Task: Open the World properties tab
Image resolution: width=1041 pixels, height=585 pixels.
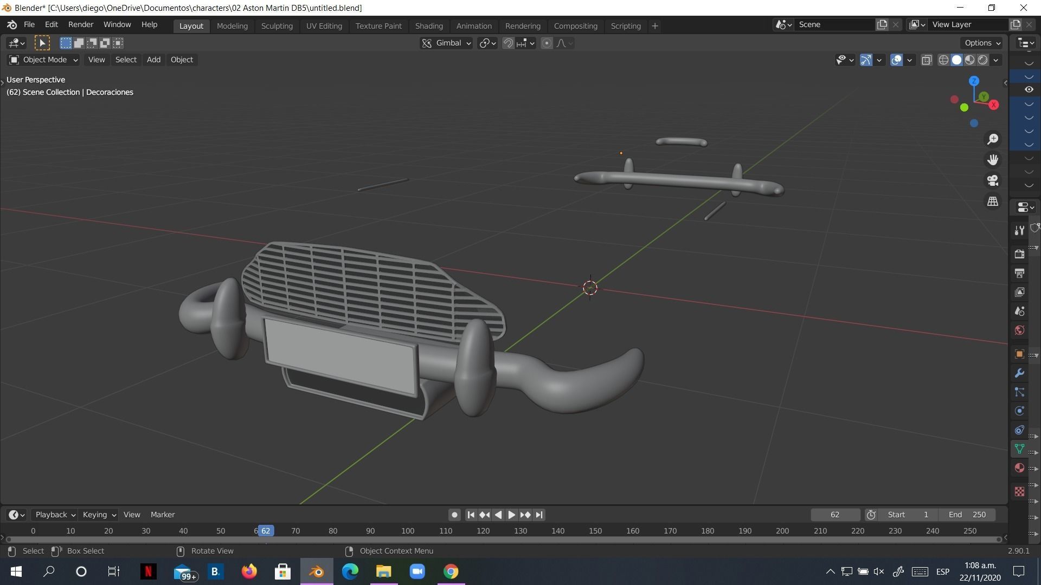Action: point(1019,330)
